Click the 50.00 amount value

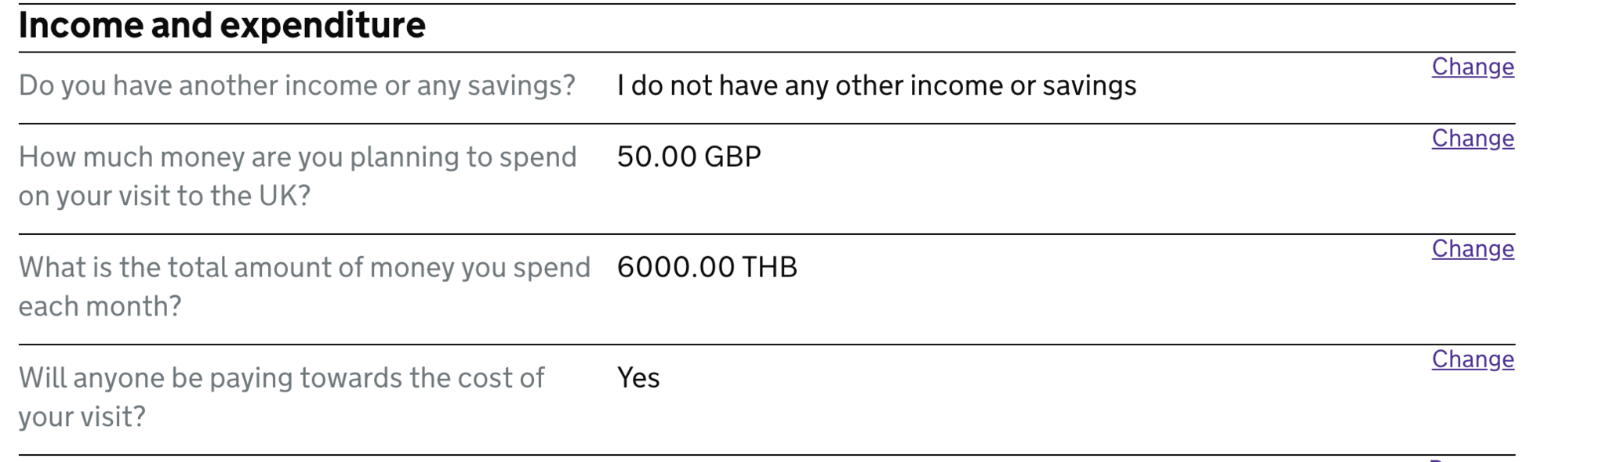(x=656, y=157)
